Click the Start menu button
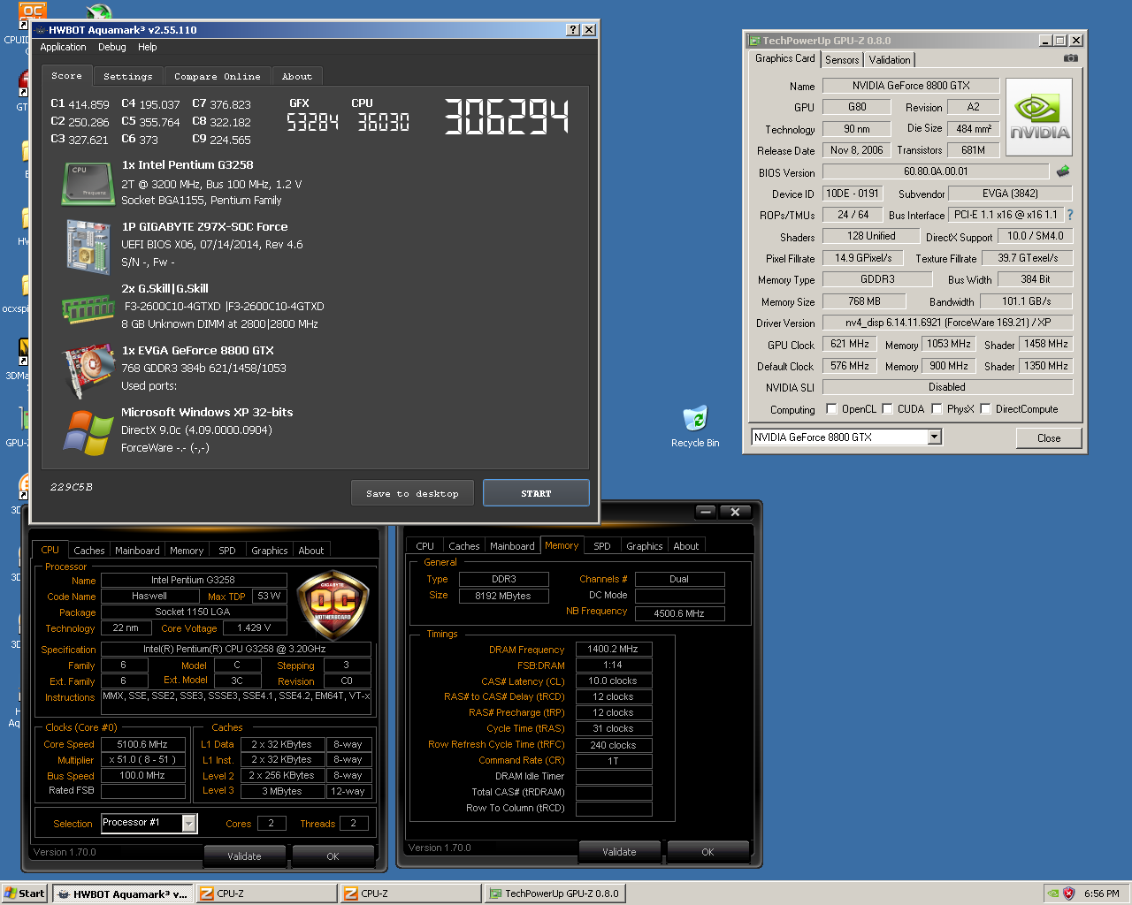Screen dimensions: 1132x905 [24, 894]
